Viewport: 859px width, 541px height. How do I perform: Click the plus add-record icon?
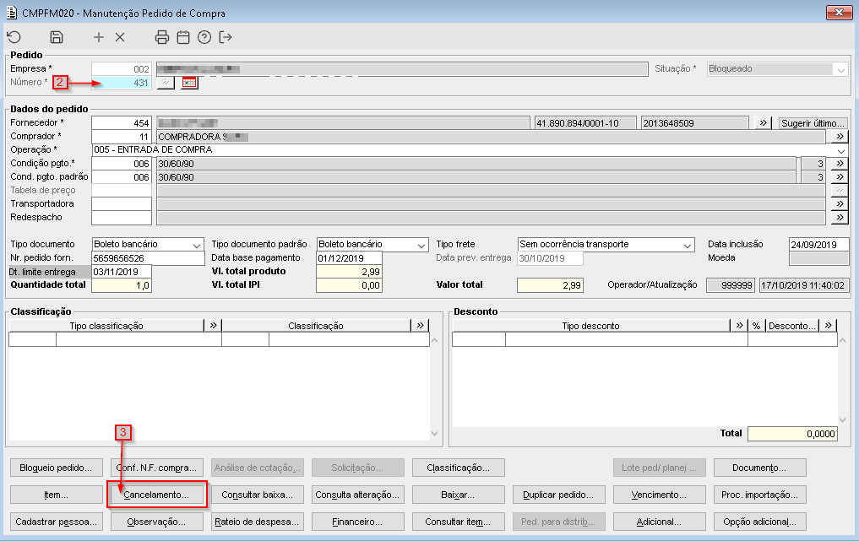click(99, 37)
